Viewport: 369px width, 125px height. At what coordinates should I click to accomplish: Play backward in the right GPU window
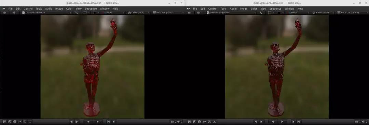click(273, 122)
